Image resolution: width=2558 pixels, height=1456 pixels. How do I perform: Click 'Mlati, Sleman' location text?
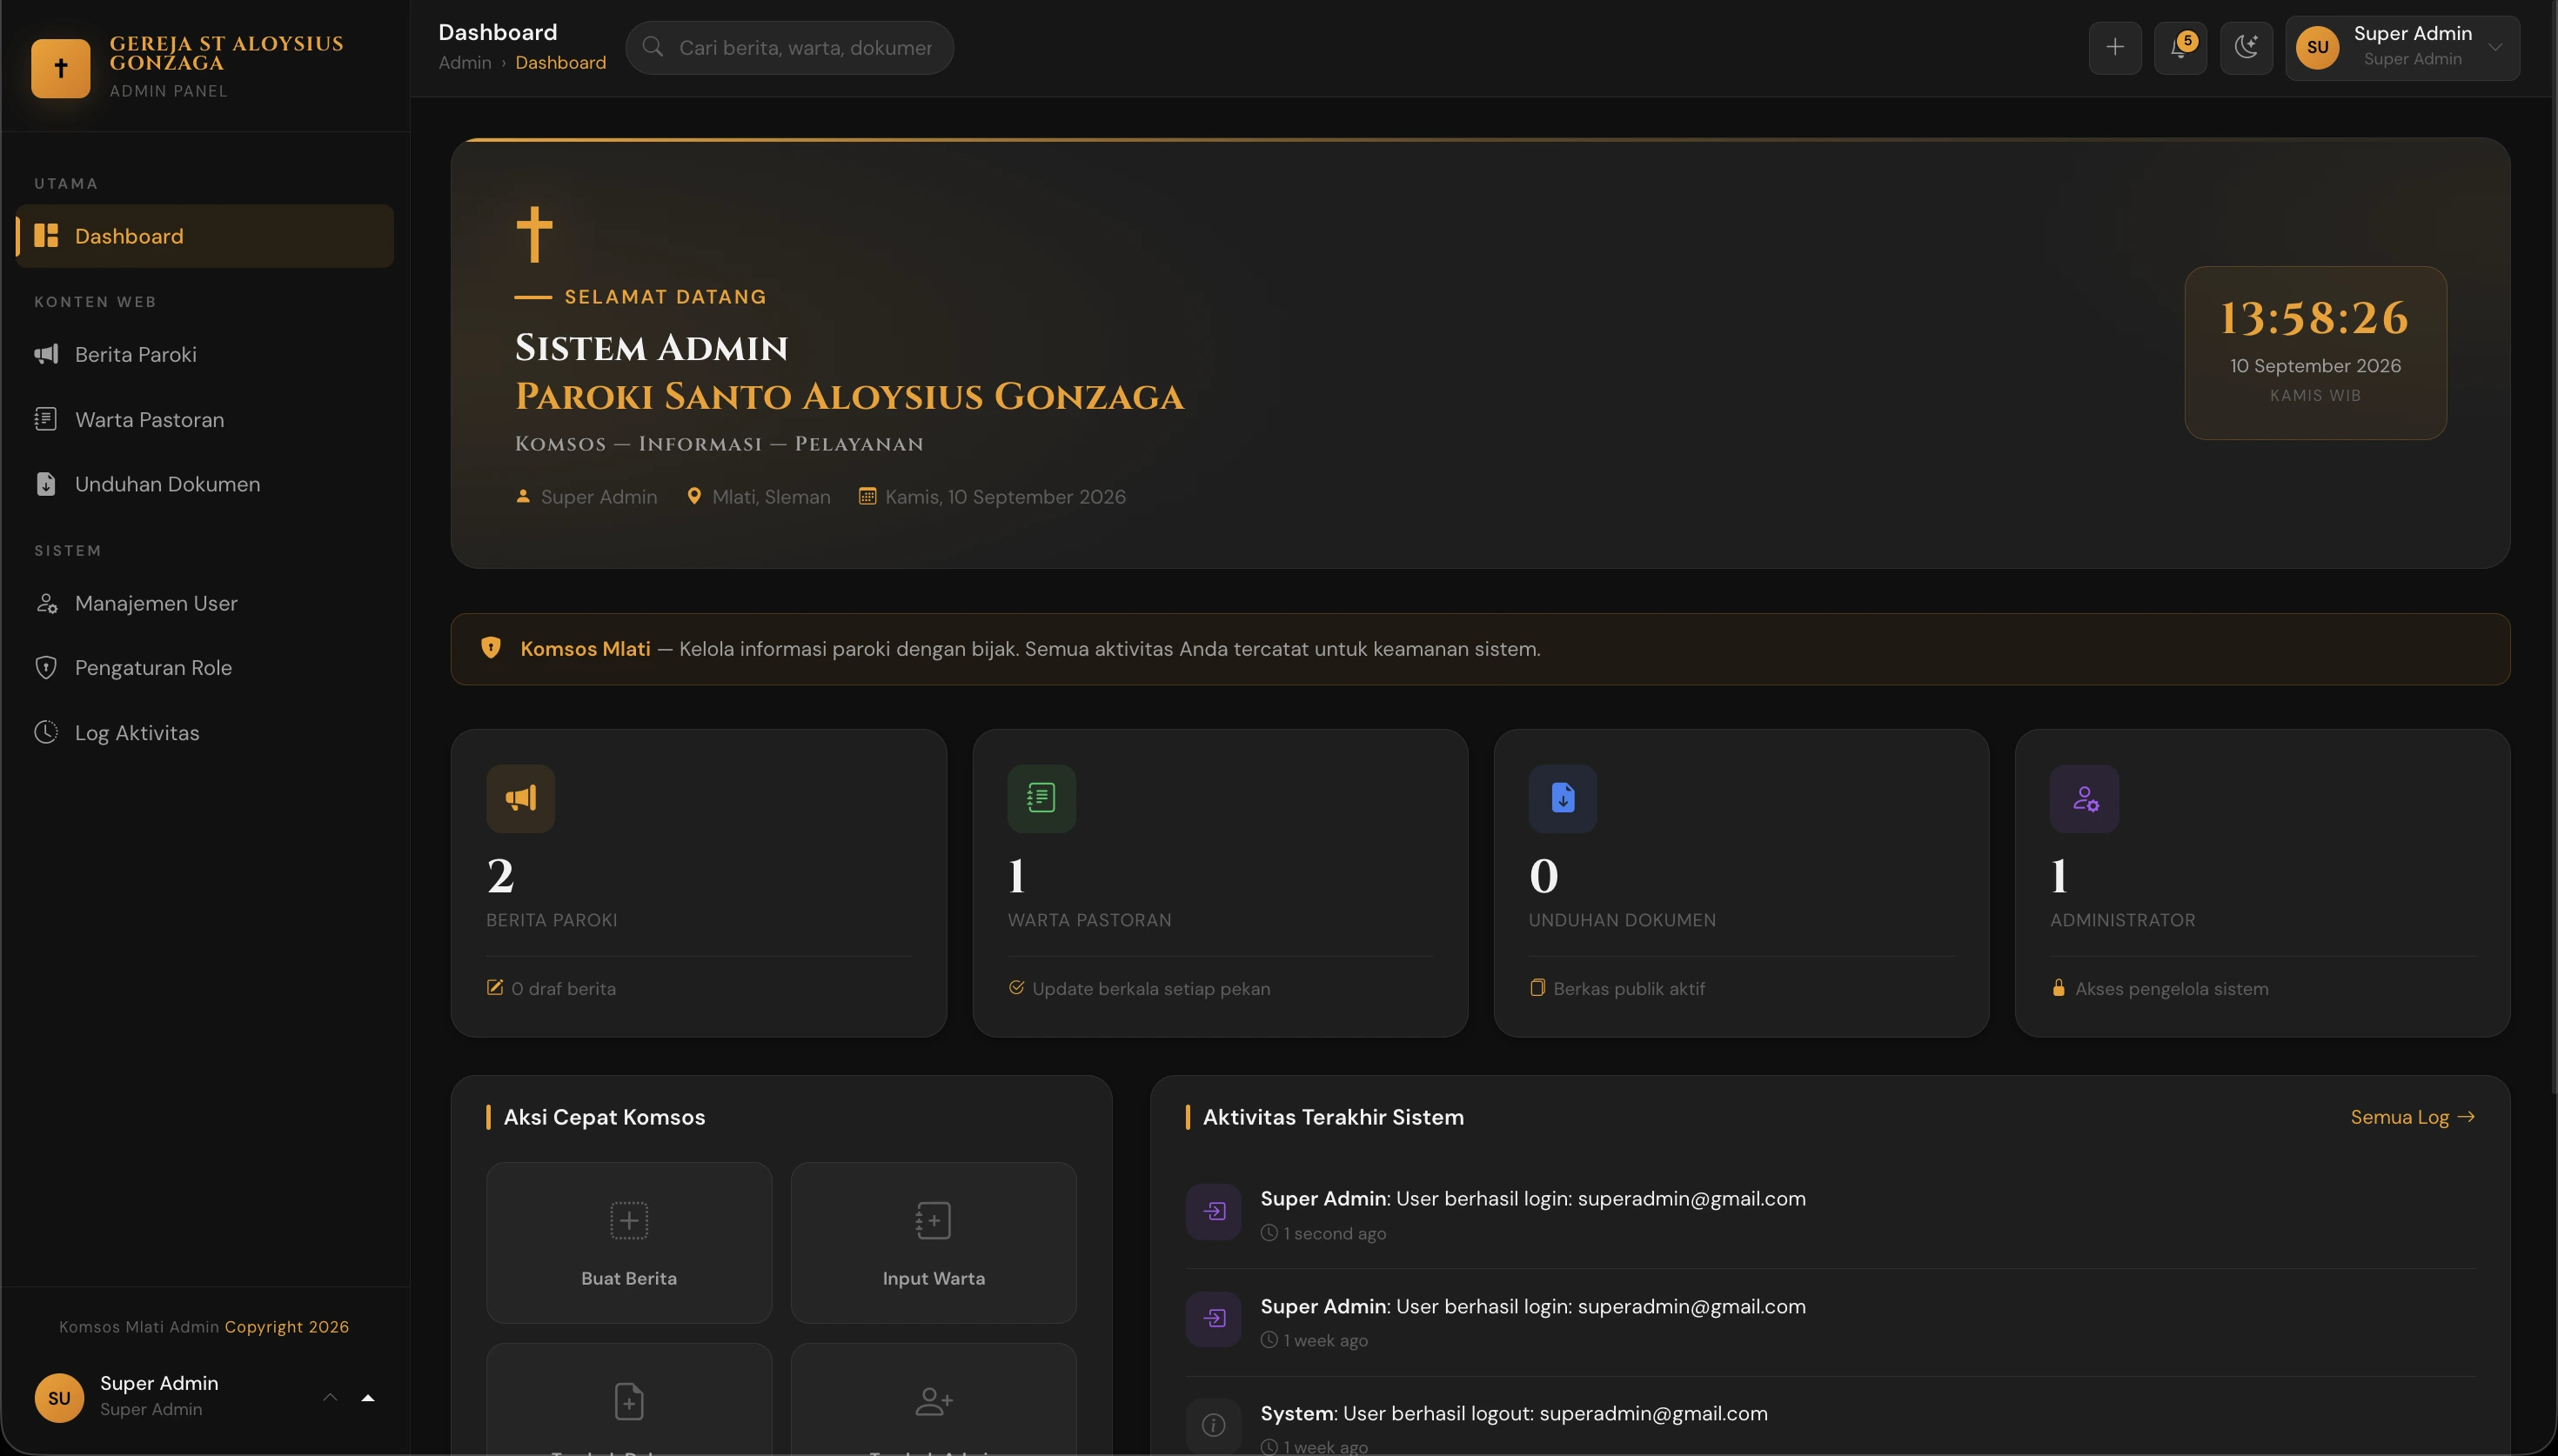click(x=771, y=497)
